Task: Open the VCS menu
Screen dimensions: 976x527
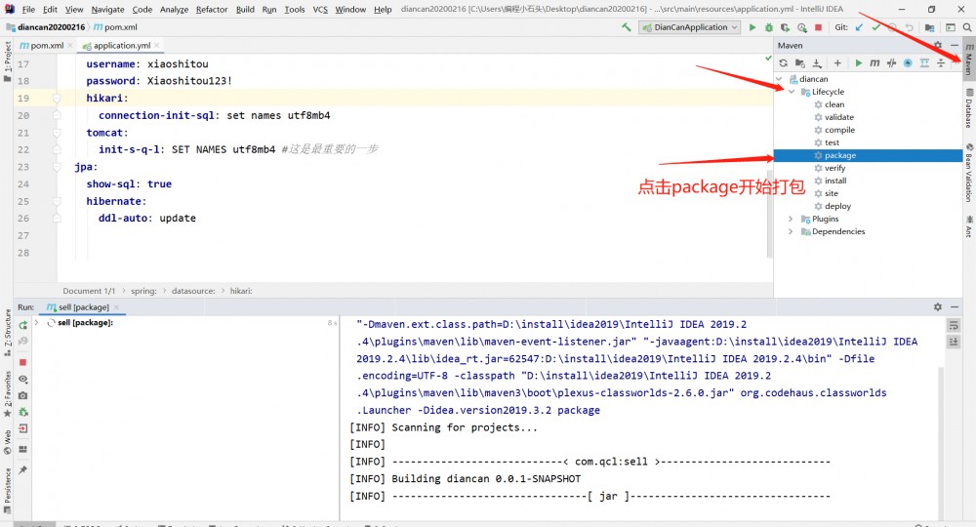Action: point(320,10)
